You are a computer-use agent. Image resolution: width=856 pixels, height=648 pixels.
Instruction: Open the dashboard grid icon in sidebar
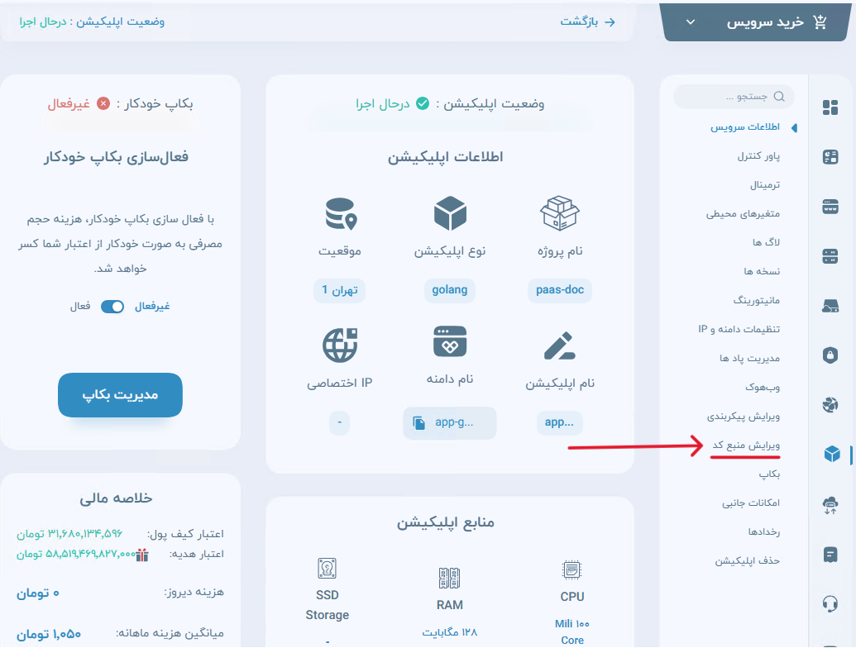(830, 108)
